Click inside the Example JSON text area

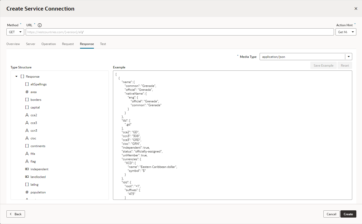[233, 135]
